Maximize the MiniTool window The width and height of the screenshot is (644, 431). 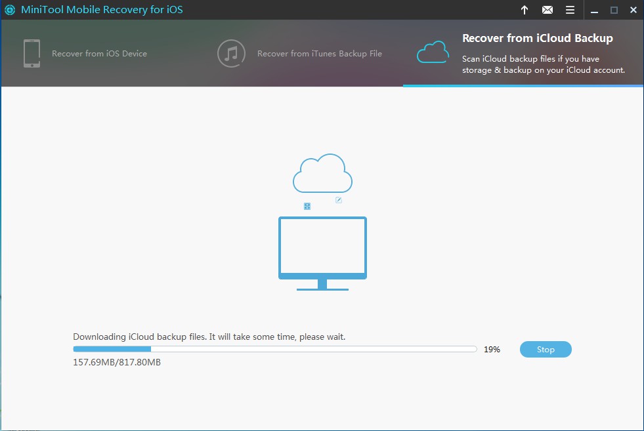click(614, 10)
